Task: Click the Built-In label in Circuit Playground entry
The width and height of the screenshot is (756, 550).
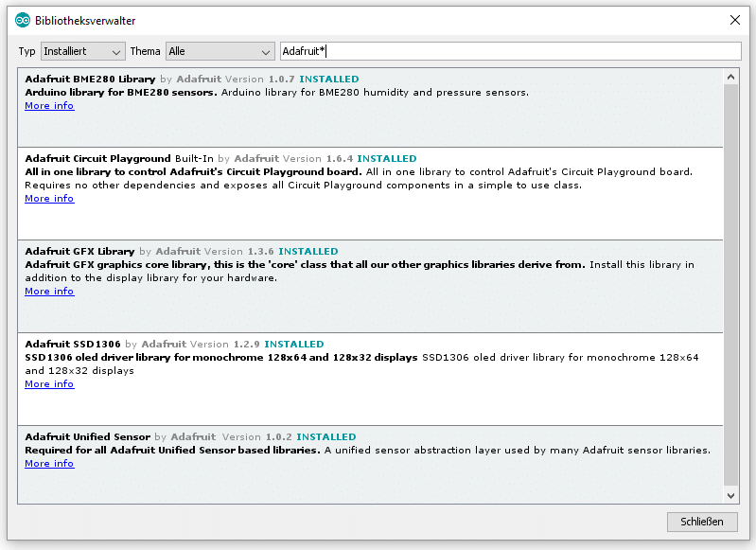Action: click(x=194, y=159)
